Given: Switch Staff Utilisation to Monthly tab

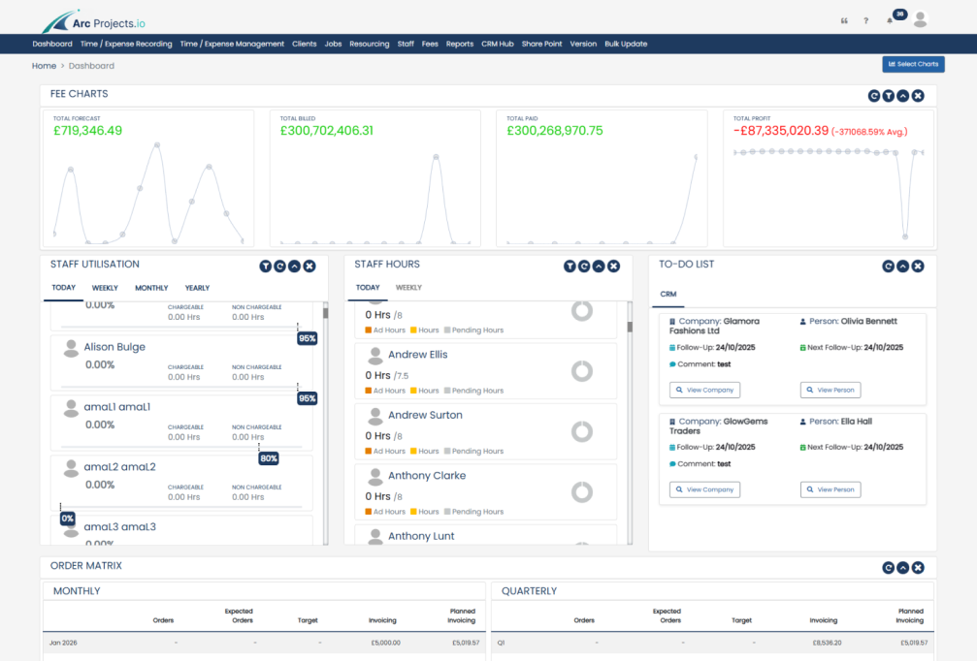Looking at the screenshot, I should (x=151, y=288).
